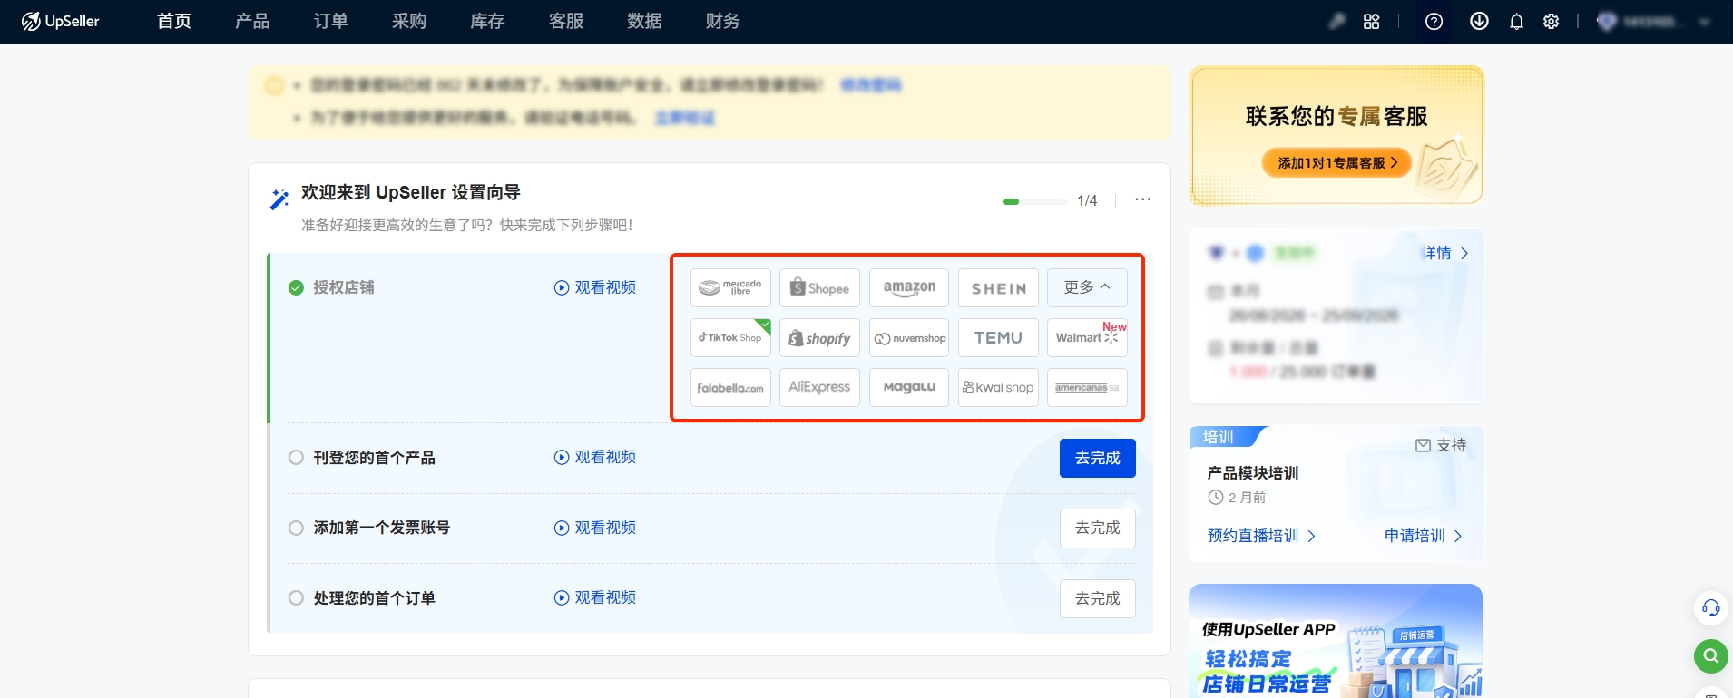Select the 刊登您的首个产品 step circle
Image resolution: width=1733 pixels, height=698 pixels.
[296, 457]
